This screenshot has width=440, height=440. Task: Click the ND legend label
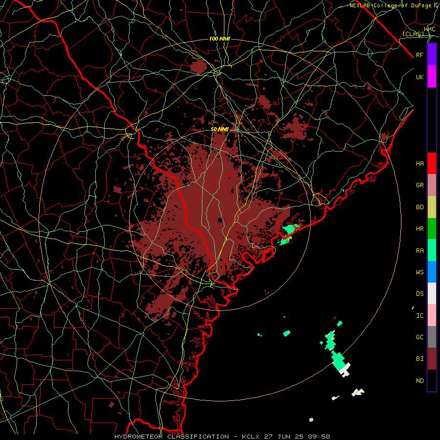click(x=420, y=381)
